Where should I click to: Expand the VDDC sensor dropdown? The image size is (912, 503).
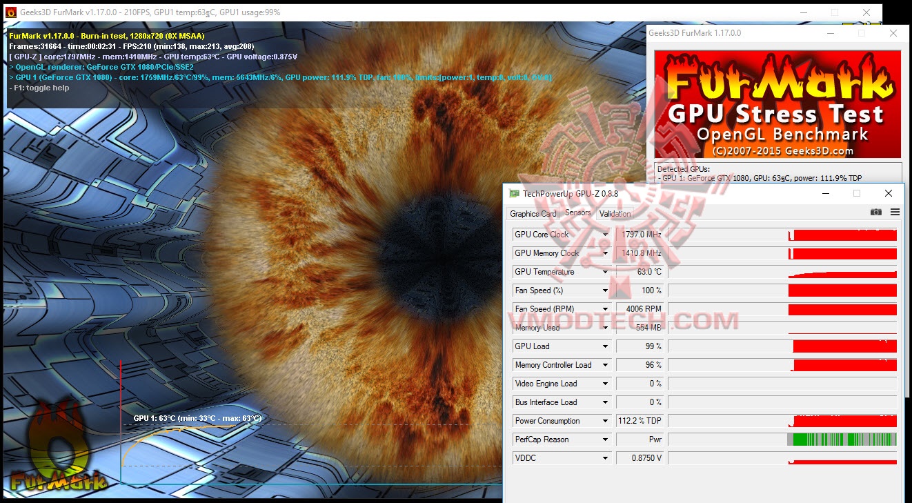605,458
